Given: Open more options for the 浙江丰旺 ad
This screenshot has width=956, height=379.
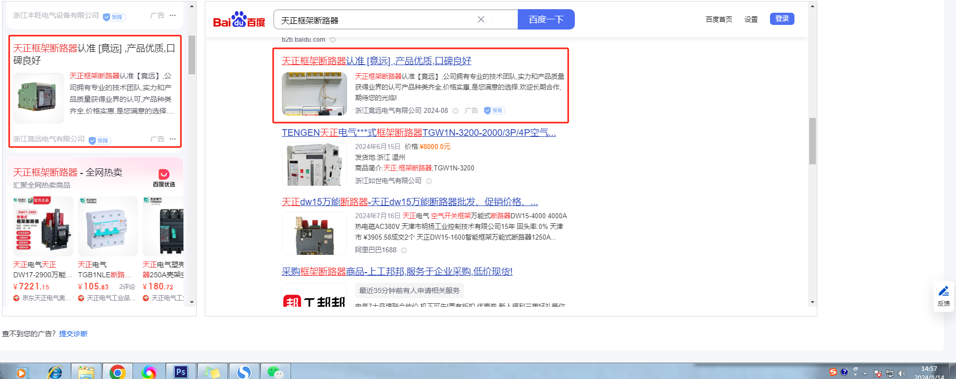Looking at the screenshot, I should (x=173, y=15).
